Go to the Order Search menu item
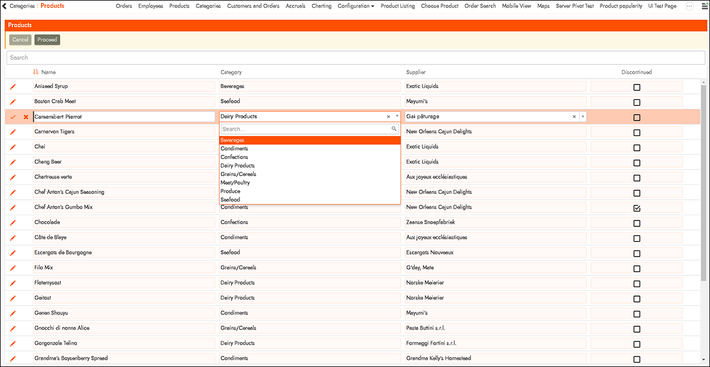The width and height of the screenshot is (710, 367). 480,6
